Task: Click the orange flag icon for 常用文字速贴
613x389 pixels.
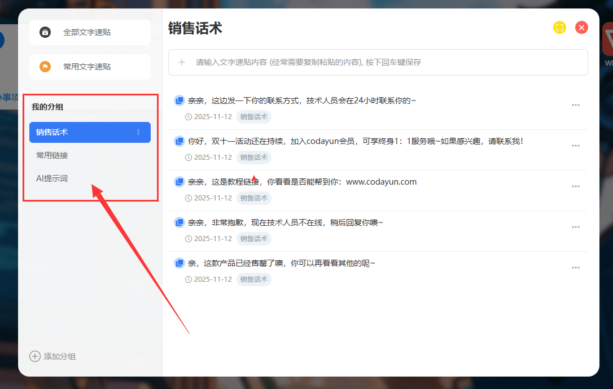Action: pos(45,67)
